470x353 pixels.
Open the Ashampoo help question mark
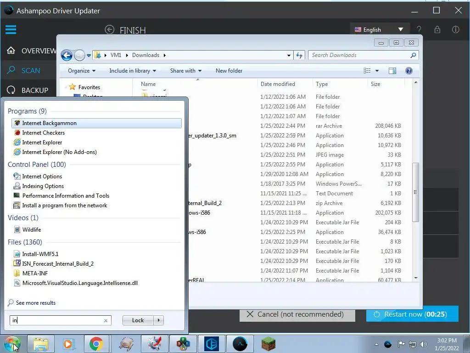[419, 29]
